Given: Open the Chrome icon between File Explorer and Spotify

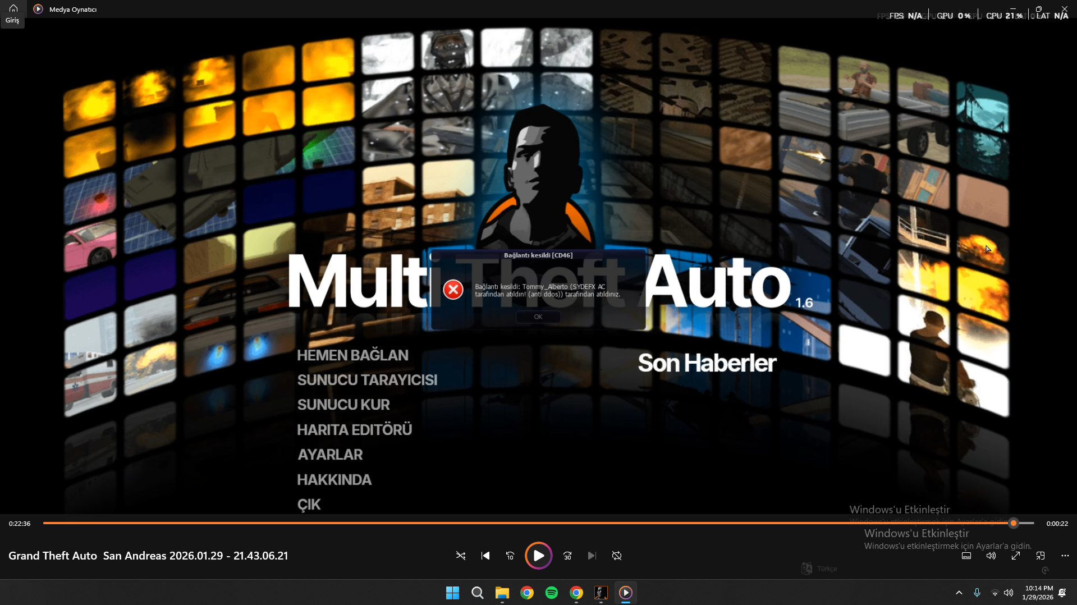Looking at the screenshot, I should [526, 593].
